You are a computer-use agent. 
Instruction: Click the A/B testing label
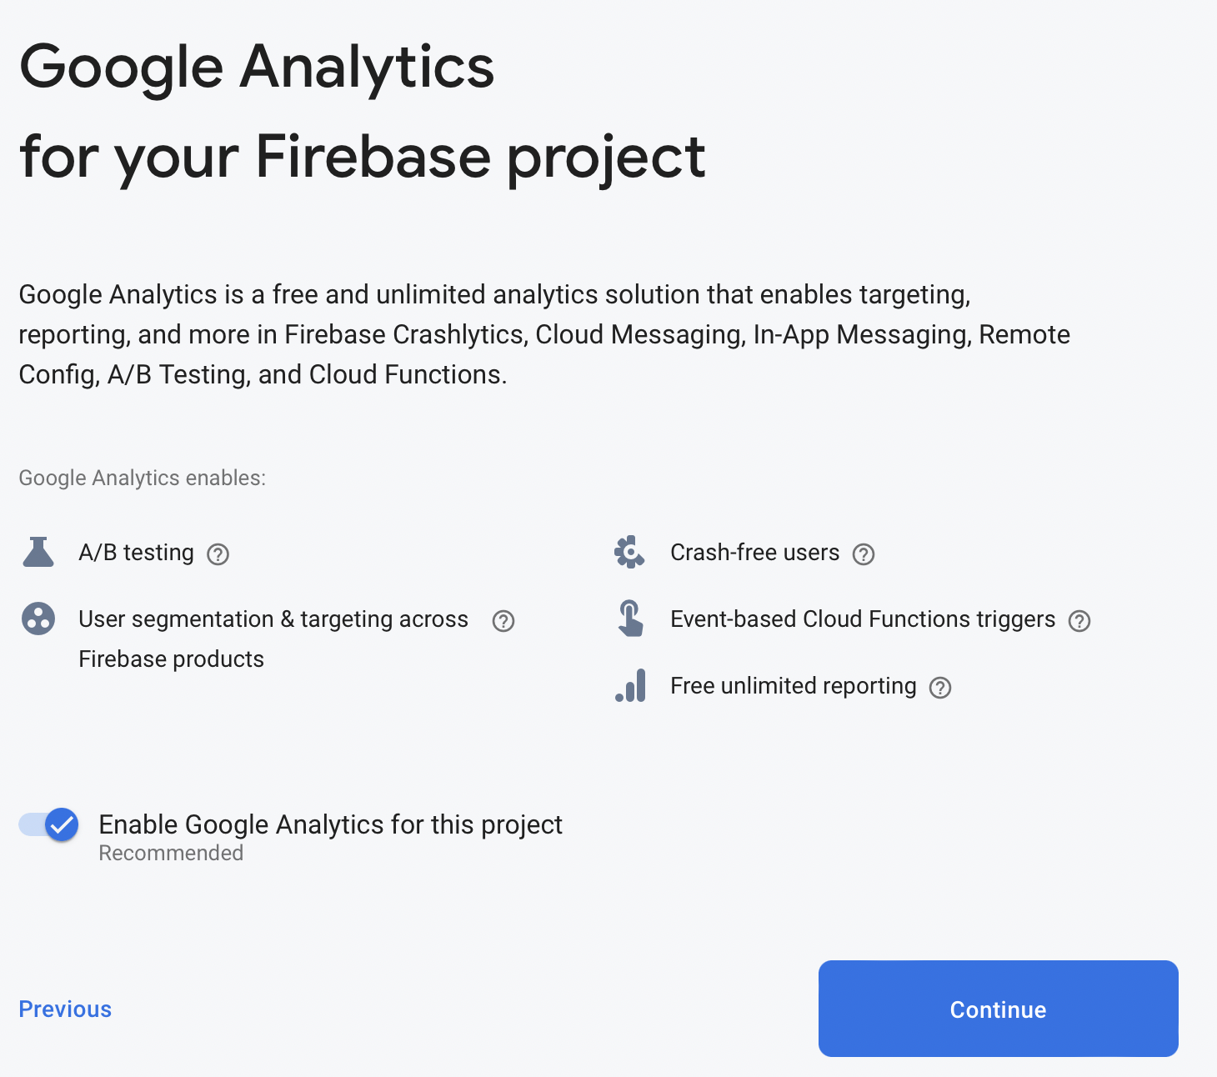[136, 553]
